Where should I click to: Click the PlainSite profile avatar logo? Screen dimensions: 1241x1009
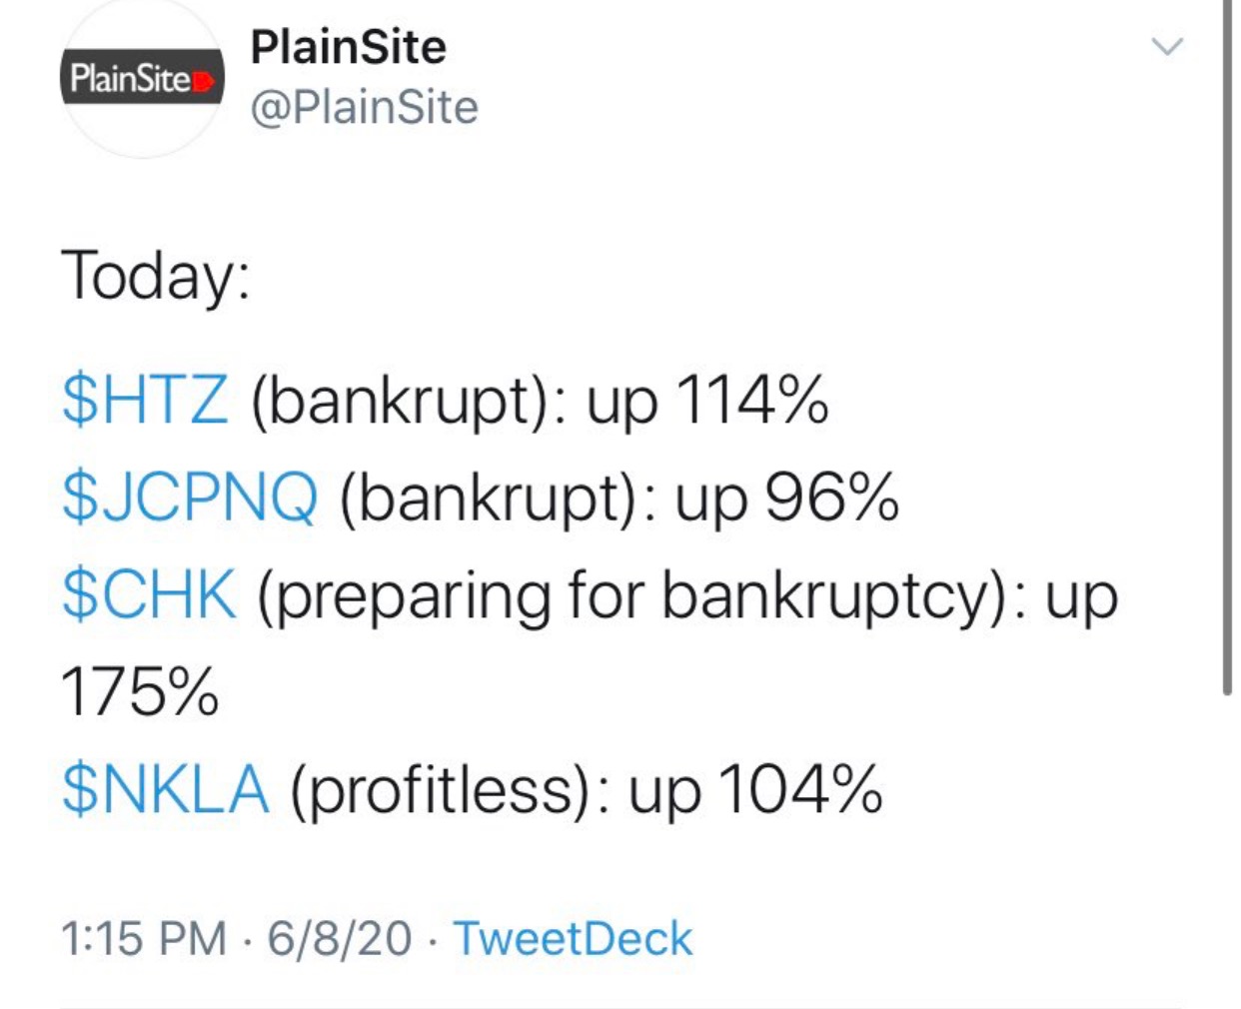[x=142, y=80]
